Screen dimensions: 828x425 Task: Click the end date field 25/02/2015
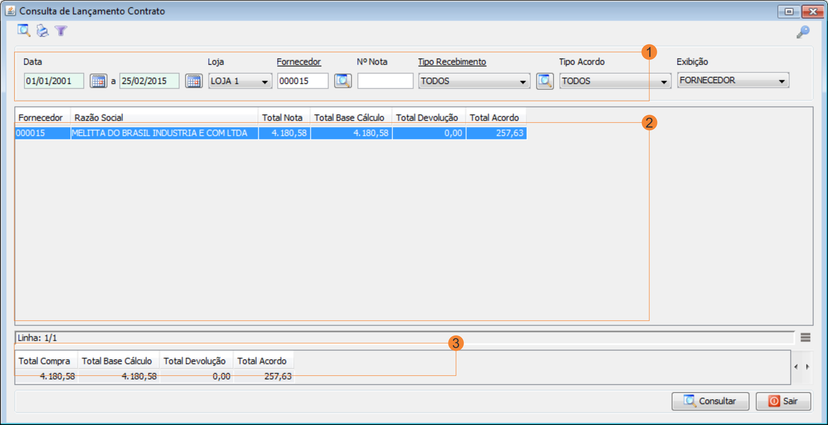pyautogui.click(x=150, y=81)
